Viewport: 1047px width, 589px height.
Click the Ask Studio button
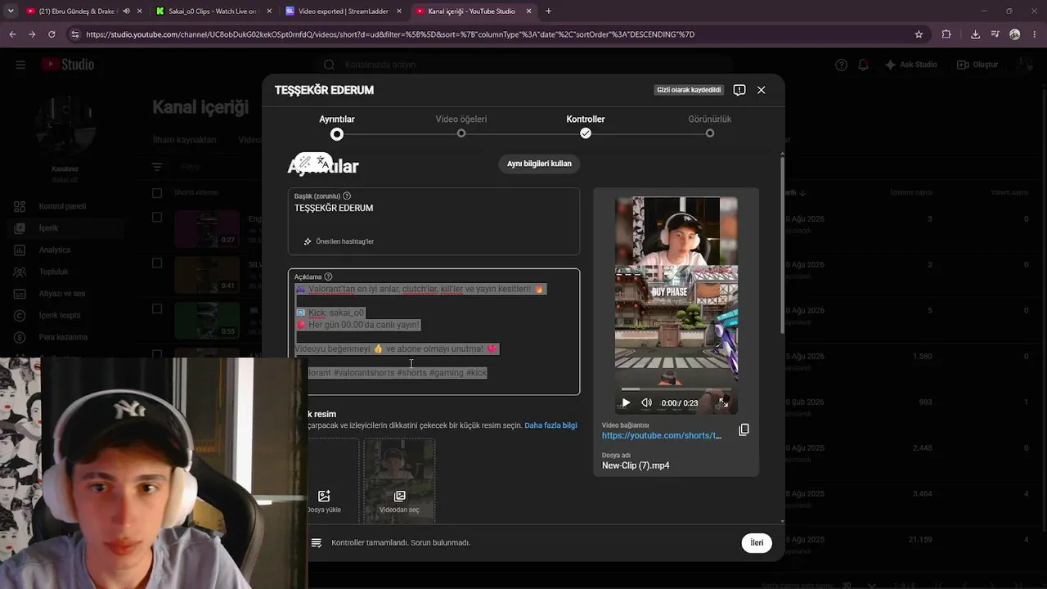pyautogui.click(x=910, y=65)
